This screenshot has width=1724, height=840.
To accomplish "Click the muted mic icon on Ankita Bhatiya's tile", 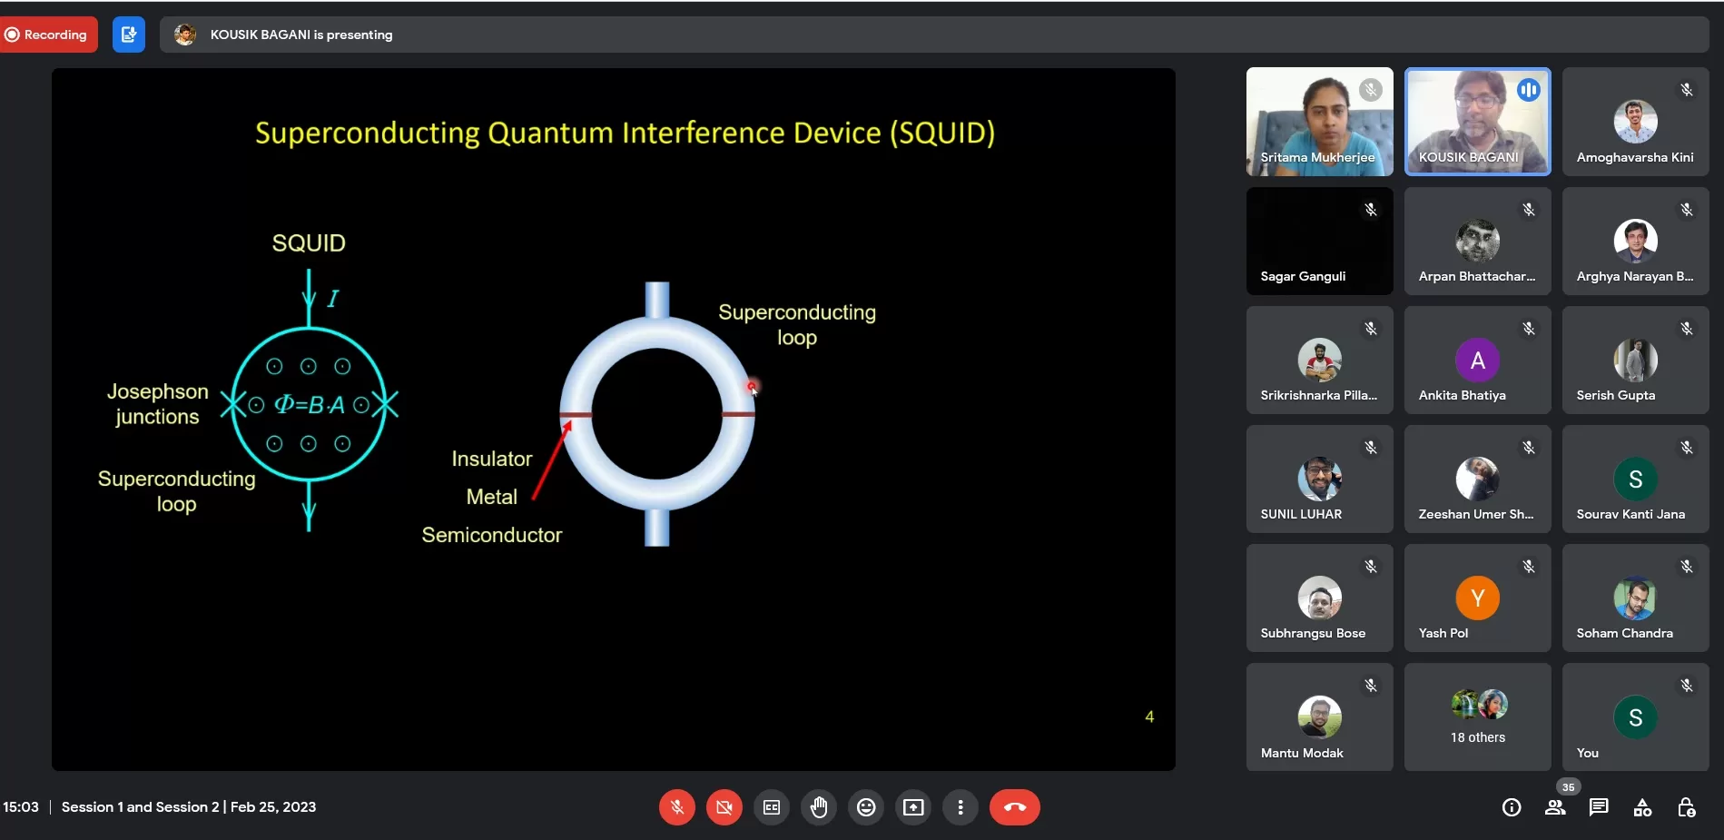I will pyautogui.click(x=1529, y=329).
